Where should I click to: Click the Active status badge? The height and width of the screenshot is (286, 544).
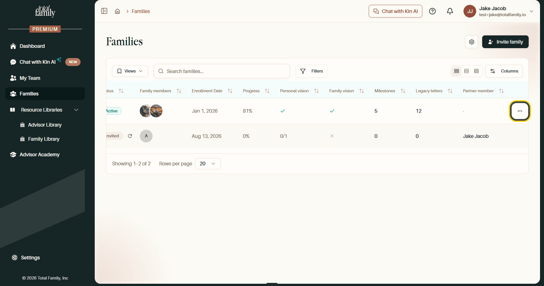pyautogui.click(x=113, y=111)
